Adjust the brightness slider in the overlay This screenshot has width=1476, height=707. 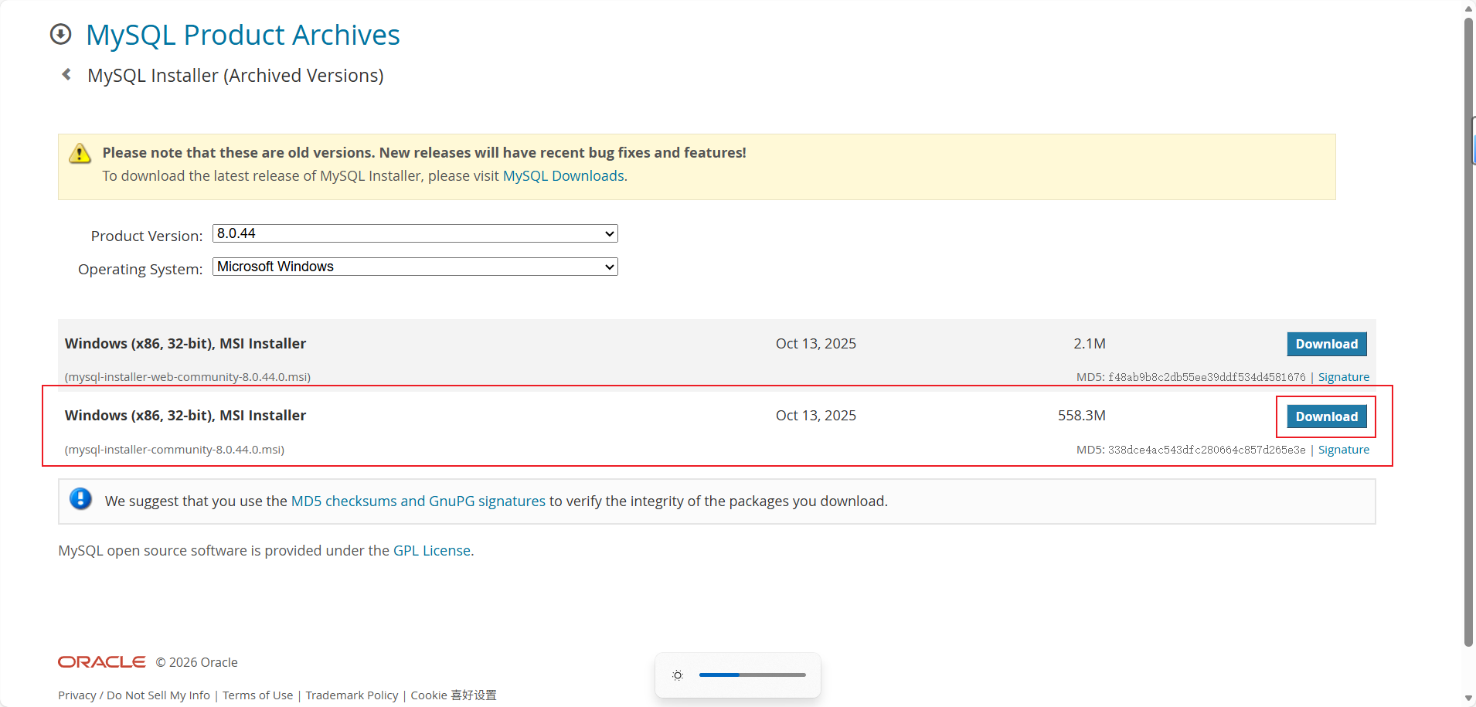click(752, 675)
